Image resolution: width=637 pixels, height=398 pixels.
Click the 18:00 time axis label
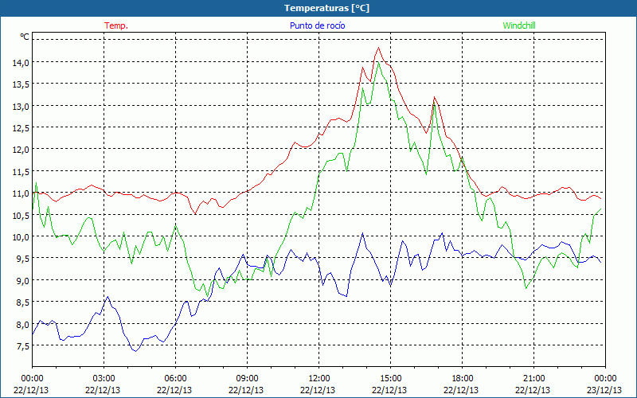coord(463,379)
